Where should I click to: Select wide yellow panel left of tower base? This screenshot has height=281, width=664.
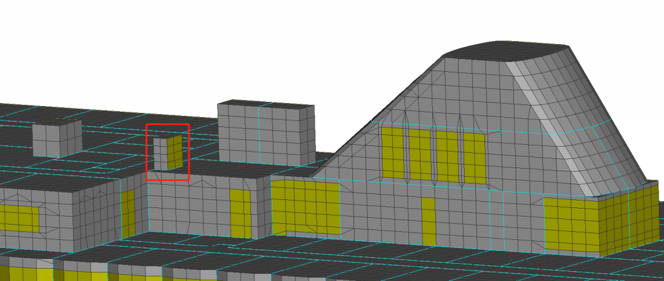click(x=306, y=207)
